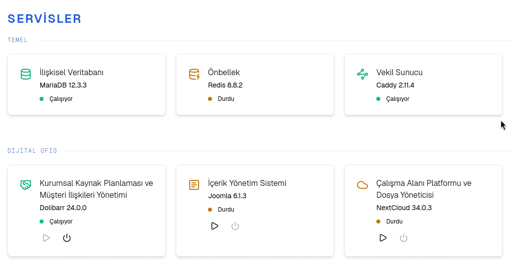
Task: Select the Vekil Sunucu card title
Action: (x=400, y=72)
